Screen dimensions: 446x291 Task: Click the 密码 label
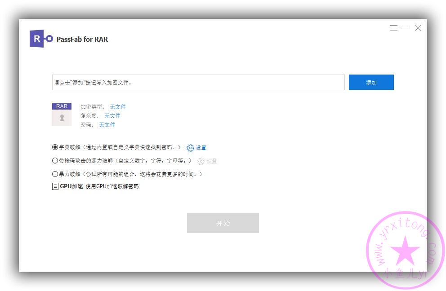[x=87, y=125]
